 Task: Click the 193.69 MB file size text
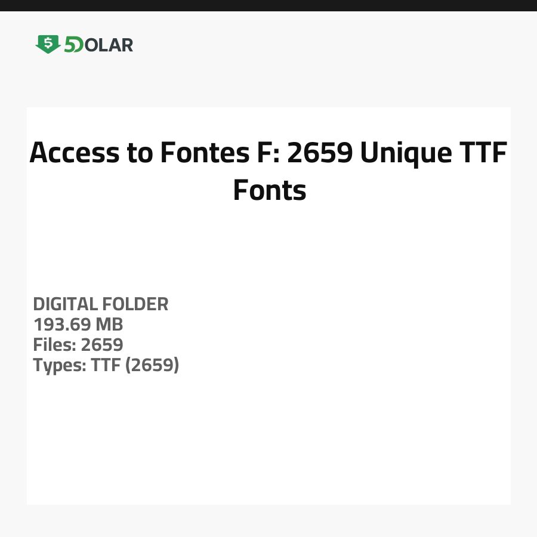[78, 325]
